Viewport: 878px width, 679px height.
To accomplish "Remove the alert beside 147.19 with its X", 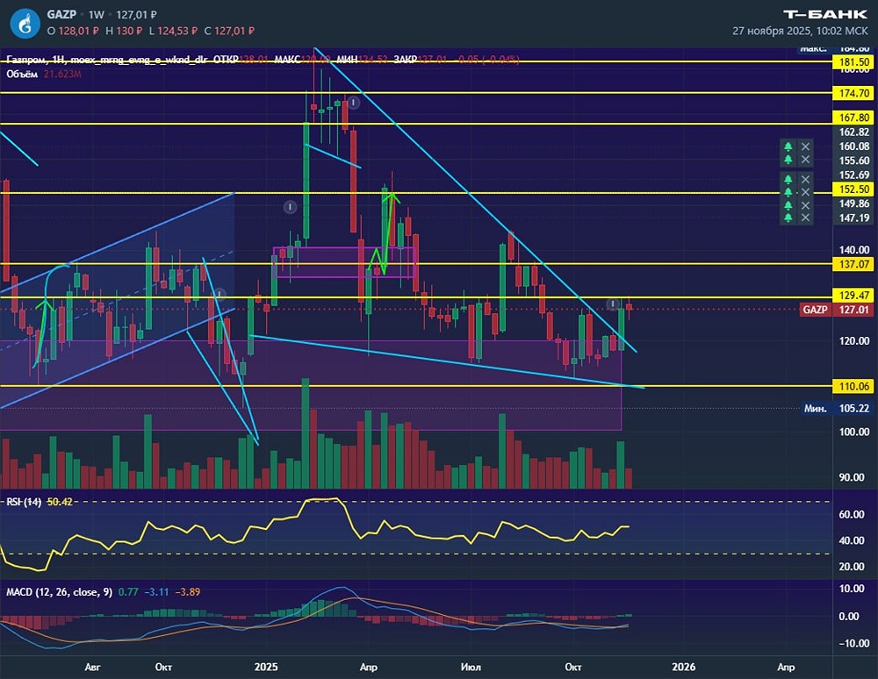I will tap(805, 218).
